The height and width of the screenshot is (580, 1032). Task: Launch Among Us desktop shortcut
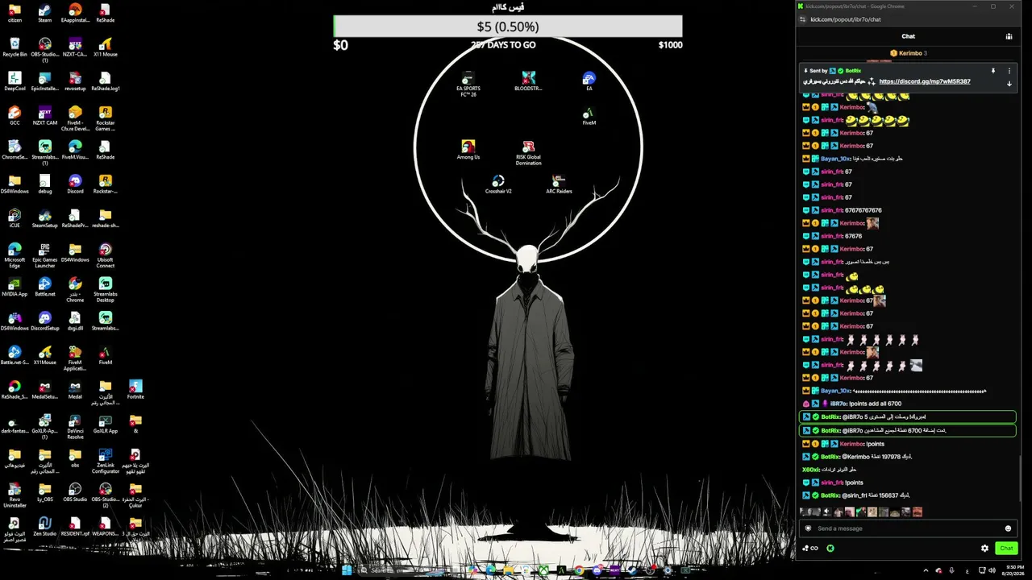468,150
